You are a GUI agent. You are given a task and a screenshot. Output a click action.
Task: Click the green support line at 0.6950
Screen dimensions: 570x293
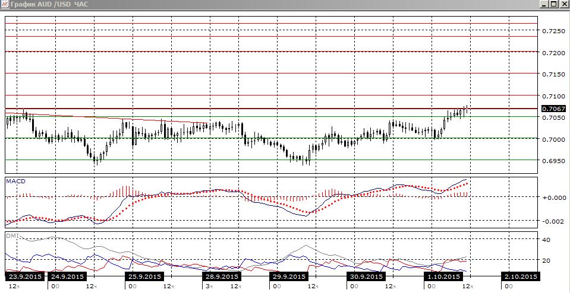point(271,160)
